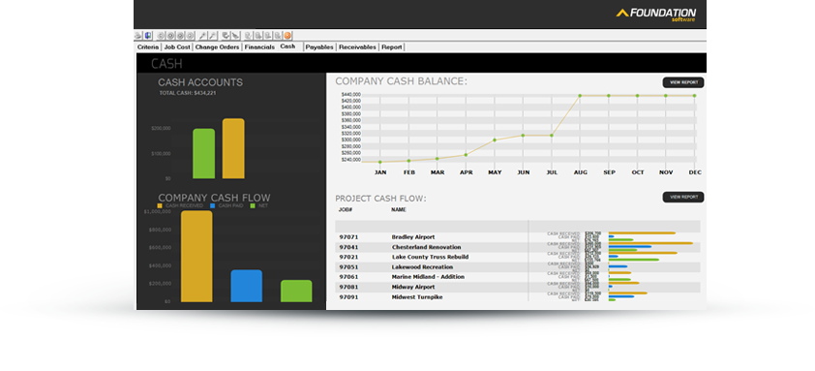Select Midway Airport row

coord(518,287)
